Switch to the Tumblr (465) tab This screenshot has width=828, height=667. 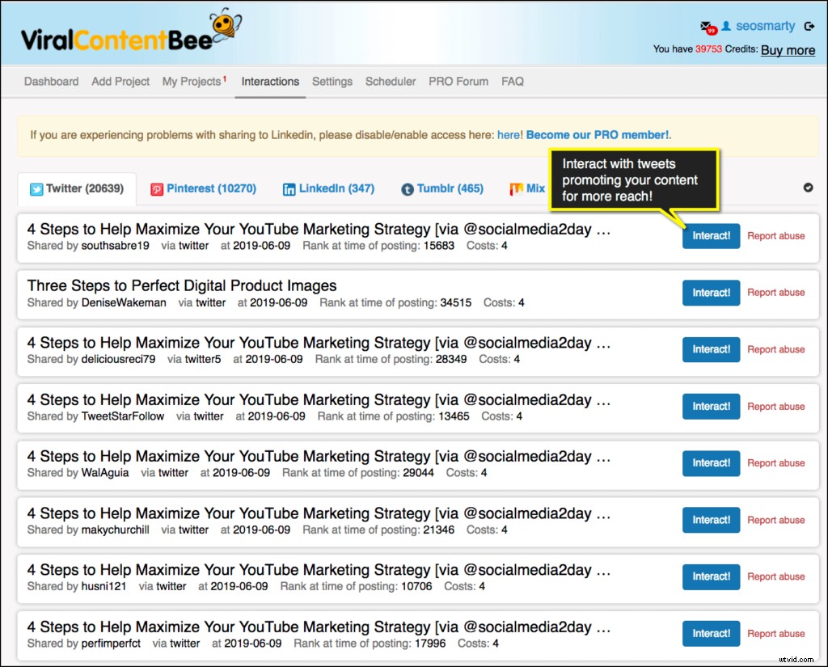(442, 189)
